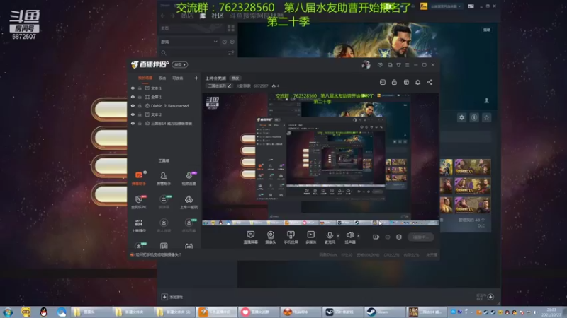The image size is (567, 318).
Task: Click the message icon in 直播伴侣 title bar
Action: [x=380, y=65]
